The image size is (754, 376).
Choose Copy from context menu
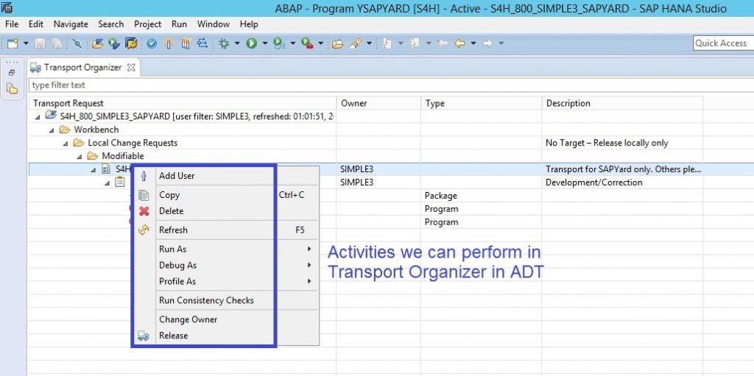[x=225, y=195]
